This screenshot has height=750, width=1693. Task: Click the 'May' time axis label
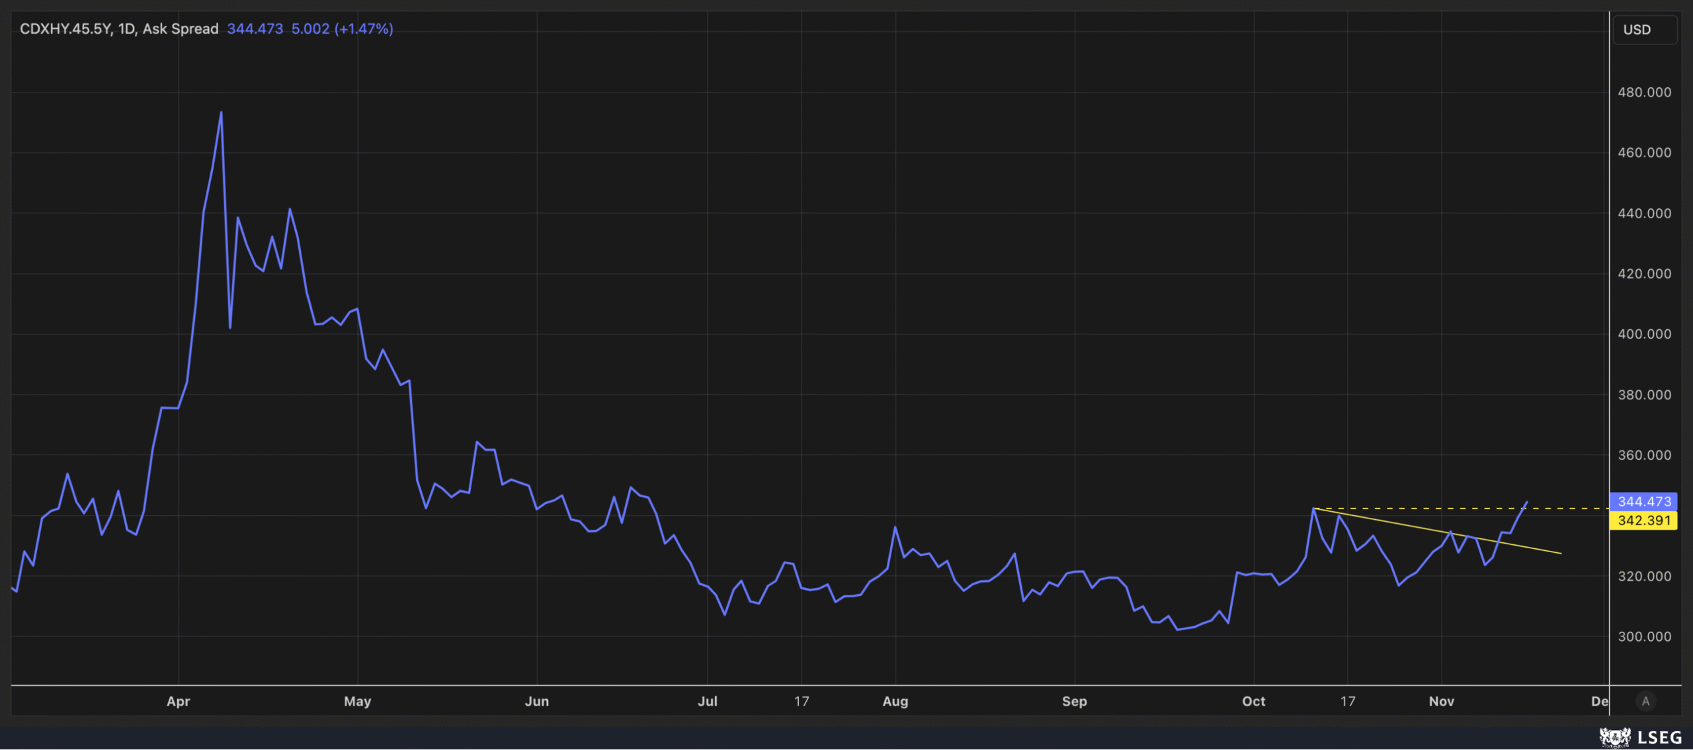tap(357, 701)
